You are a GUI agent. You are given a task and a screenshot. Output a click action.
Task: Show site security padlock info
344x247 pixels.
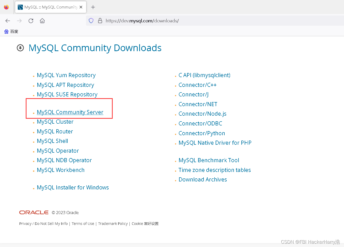point(100,21)
